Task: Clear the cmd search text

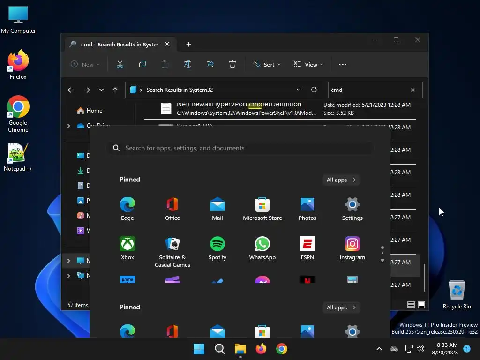Action: tap(412, 90)
